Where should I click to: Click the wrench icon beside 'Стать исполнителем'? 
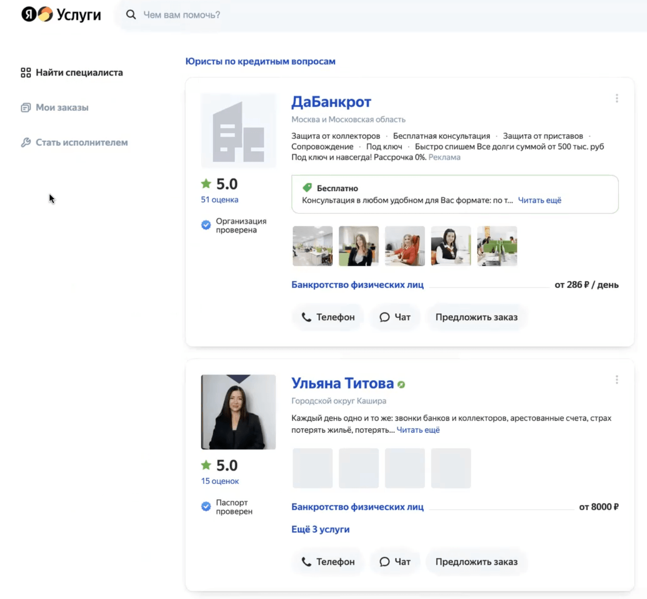point(26,142)
